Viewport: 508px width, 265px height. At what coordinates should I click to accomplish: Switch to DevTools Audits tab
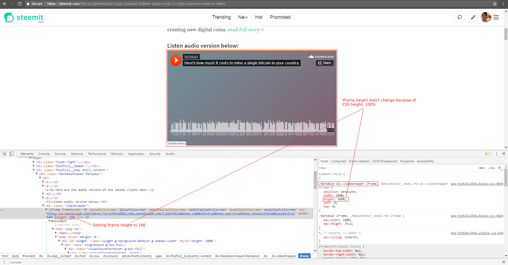tap(170, 154)
